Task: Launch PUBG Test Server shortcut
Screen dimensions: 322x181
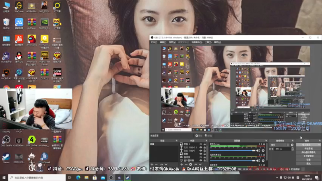Action: point(44,58)
